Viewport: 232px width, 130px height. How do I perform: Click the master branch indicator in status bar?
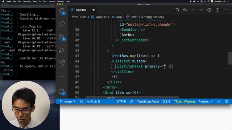68,101
